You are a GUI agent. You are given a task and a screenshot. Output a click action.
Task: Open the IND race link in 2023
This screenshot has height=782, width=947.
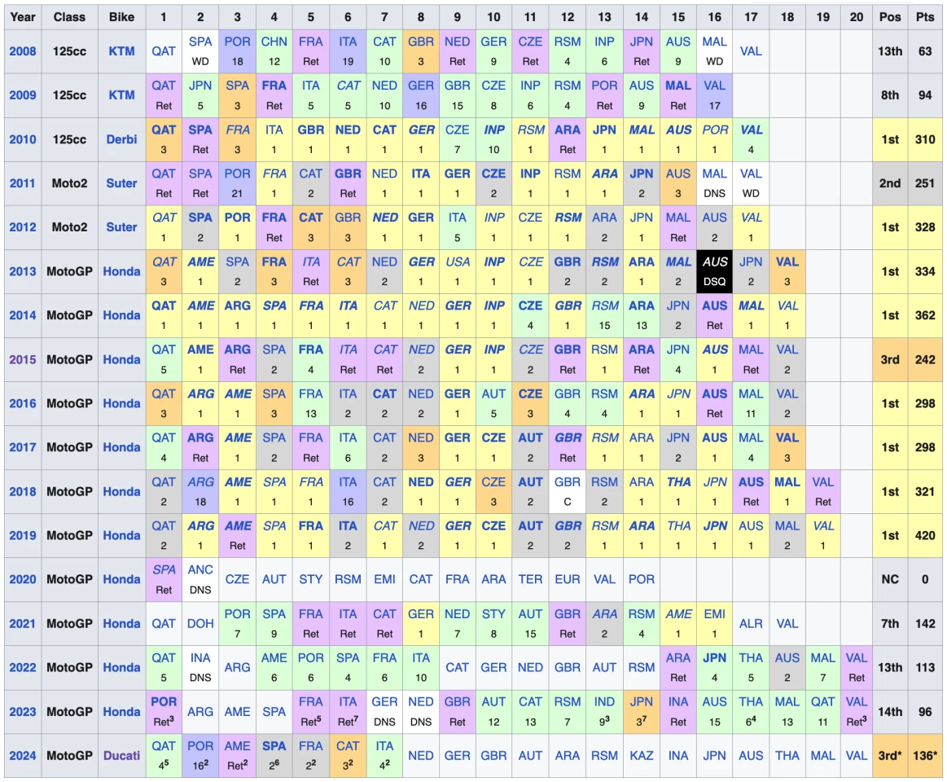click(x=604, y=702)
